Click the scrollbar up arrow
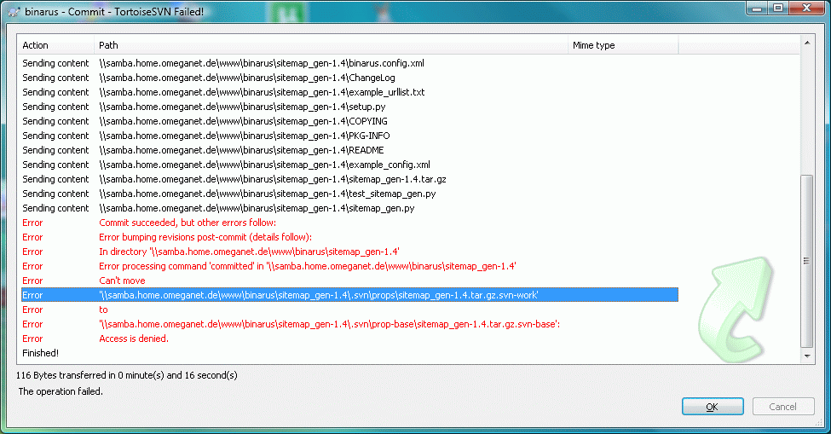831x434 pixels. pyautogui.click(x=806, y=43)
